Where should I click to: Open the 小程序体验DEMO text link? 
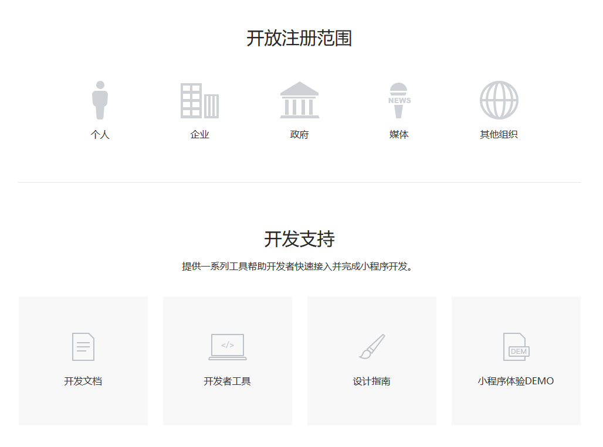tap(516, 381)
